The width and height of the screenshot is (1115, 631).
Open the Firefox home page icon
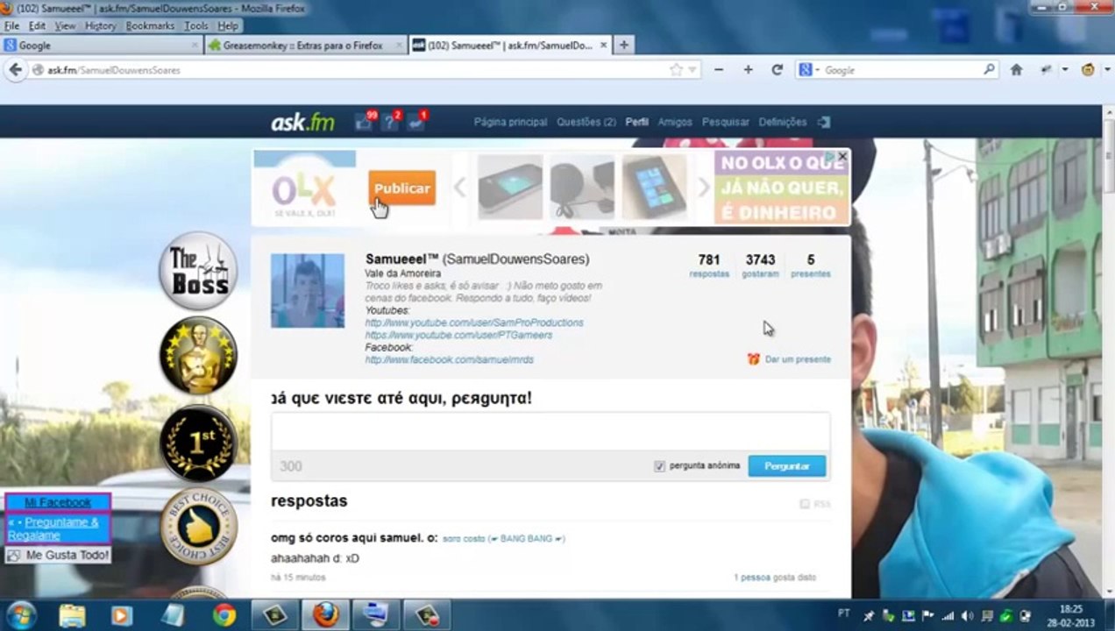point(1016,69)
